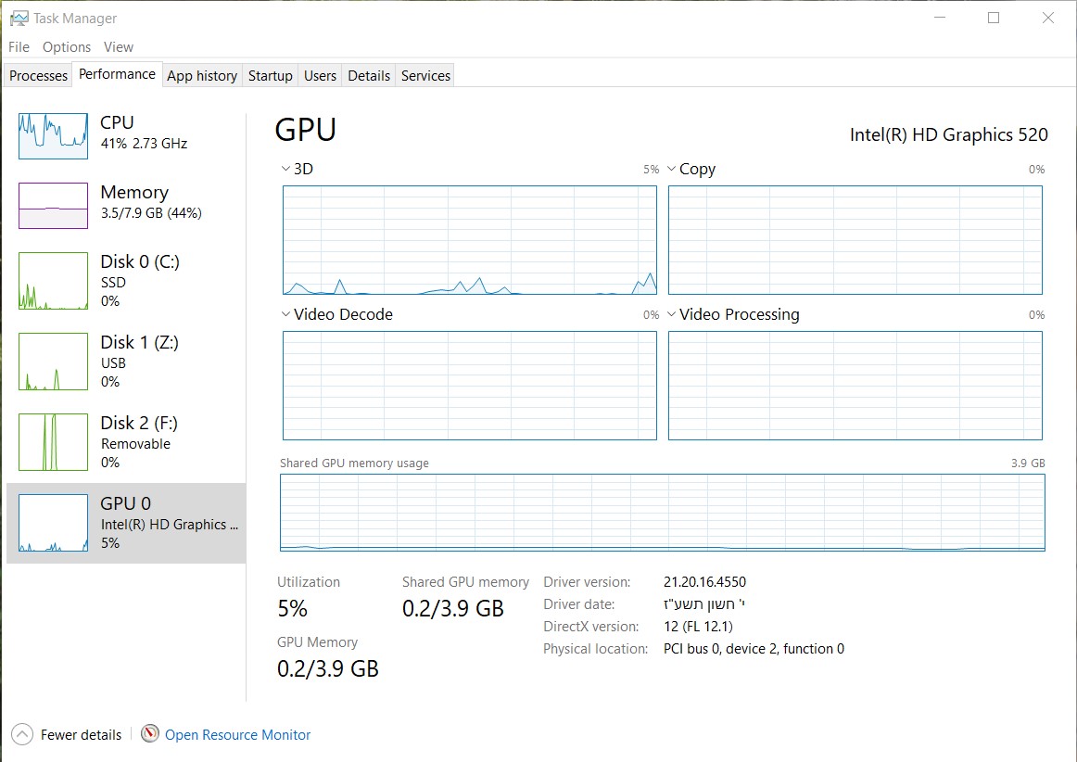Click the Fewer details collapse arrow icon

22,734
